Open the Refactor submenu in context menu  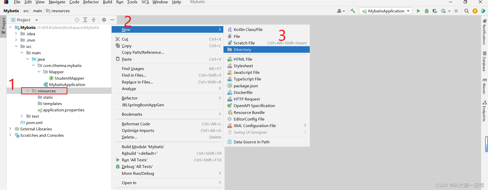(168, 98)
